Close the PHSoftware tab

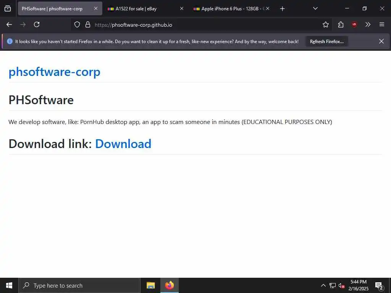pos(96,8)
